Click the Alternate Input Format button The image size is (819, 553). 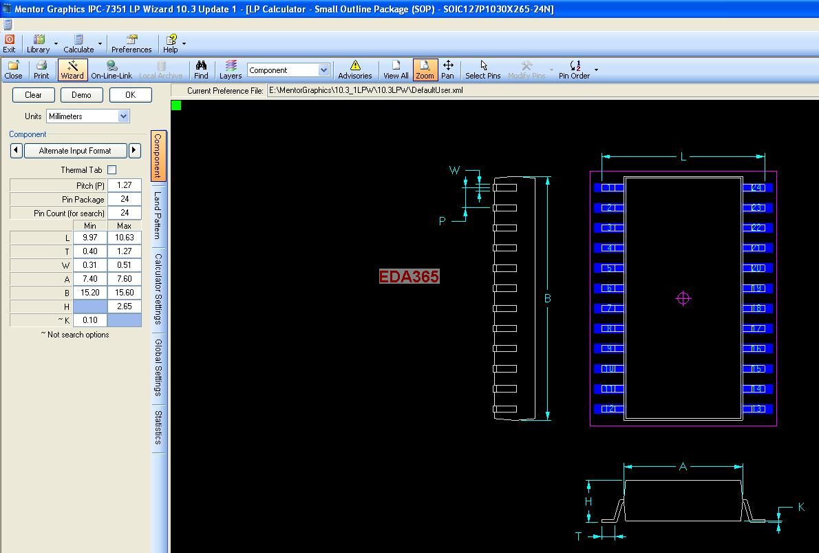pos(75,151)
